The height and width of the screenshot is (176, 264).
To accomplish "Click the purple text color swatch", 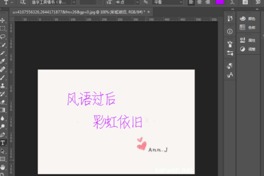I will pos(220,2).
